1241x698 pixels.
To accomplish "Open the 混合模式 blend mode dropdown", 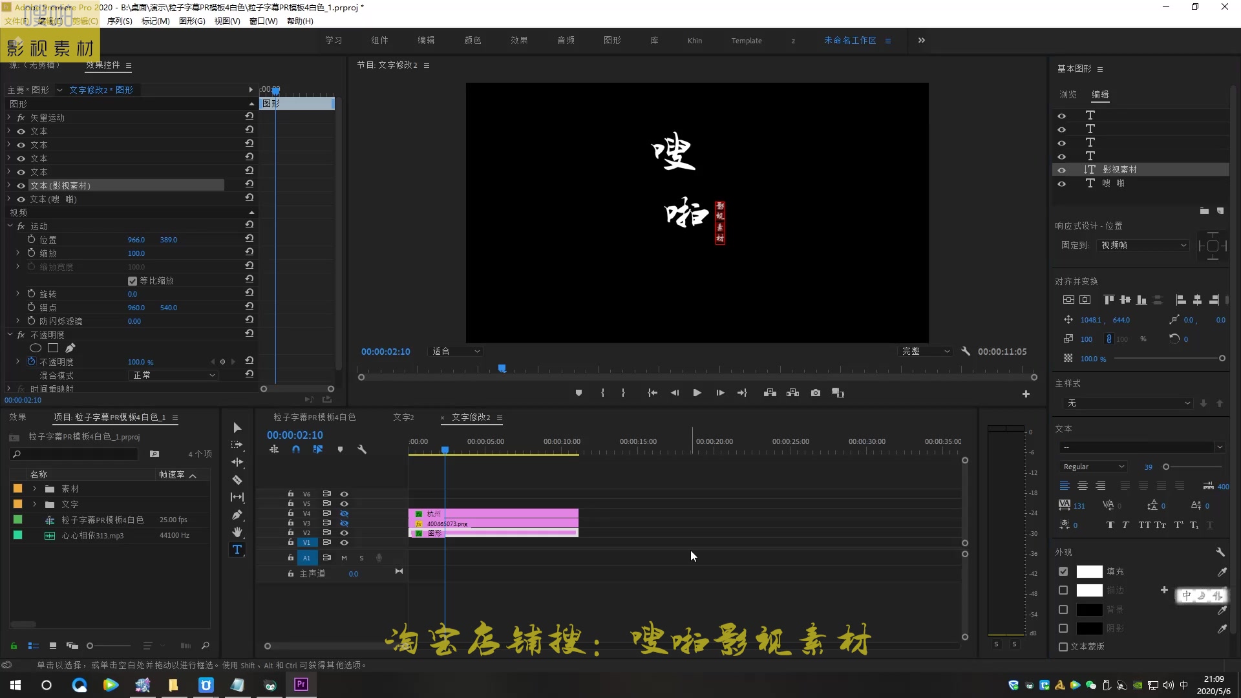I will [x=173, y=375].
